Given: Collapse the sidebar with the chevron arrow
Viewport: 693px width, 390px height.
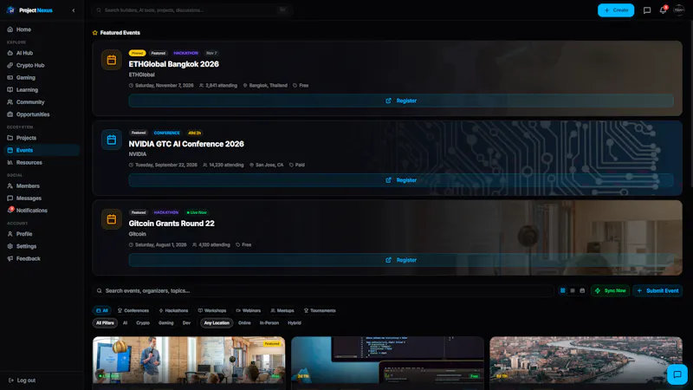Looking at the screenshot, I should tap(74, 10).
